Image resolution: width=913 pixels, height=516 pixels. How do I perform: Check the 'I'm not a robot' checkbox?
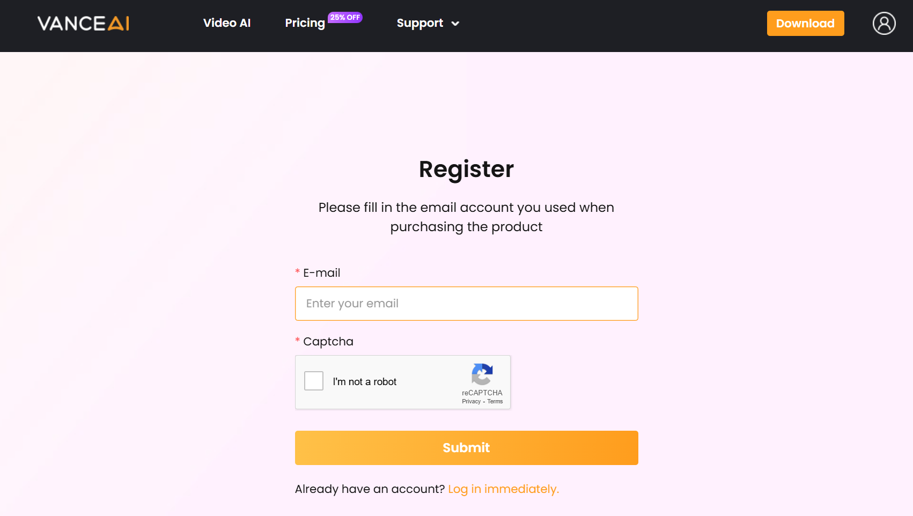coord(314,381)
